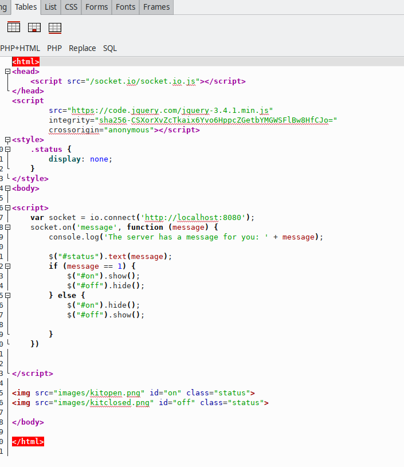The width and height of the screenshot is (404, 467).
Task: Click the table icon with red highlighted cell
Action: [x=34, y=28]
